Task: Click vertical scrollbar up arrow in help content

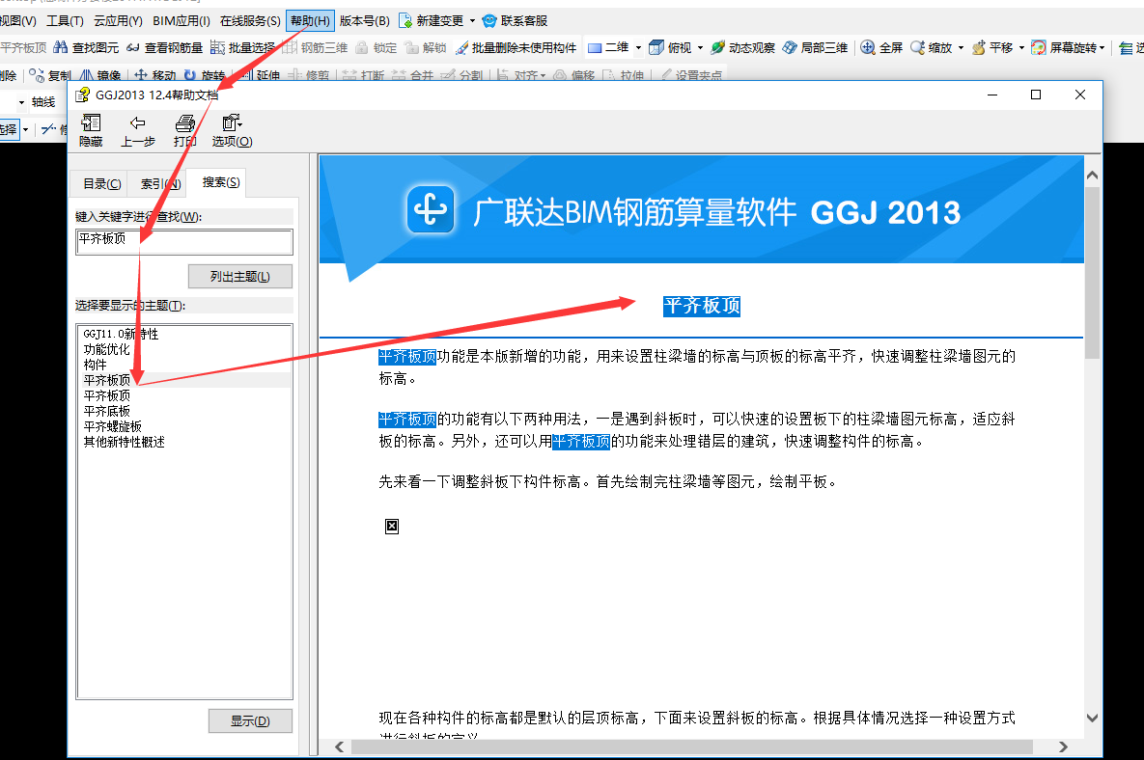Action: 1092,175
